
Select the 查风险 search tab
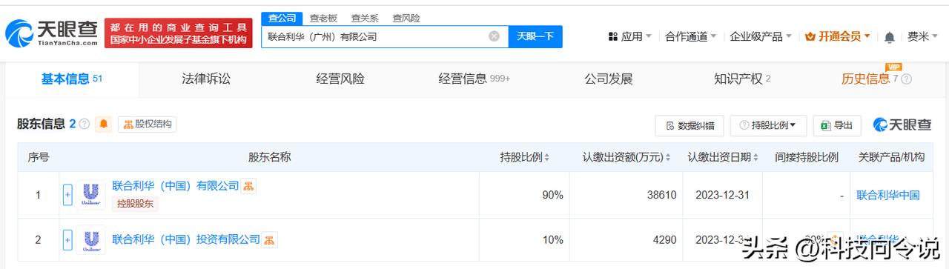click(x=406, y=18)
